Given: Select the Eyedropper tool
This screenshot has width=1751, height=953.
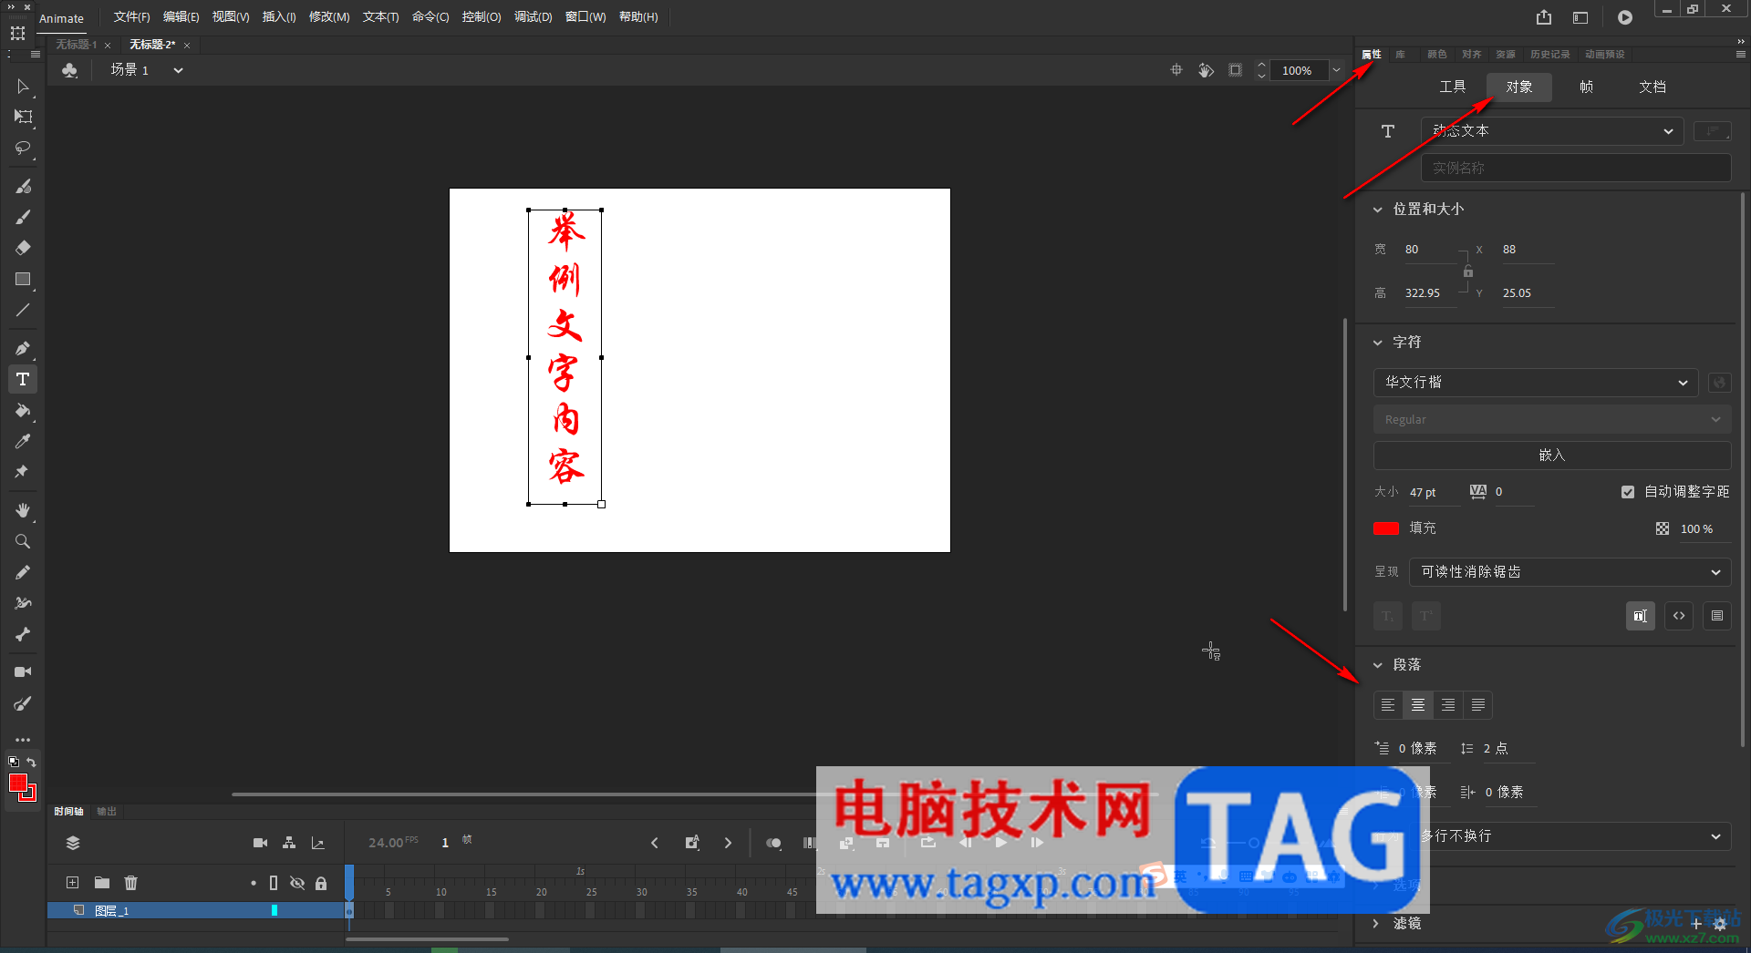Looking at the screenshot, I should pyautogui.click(x=23, y=441).
